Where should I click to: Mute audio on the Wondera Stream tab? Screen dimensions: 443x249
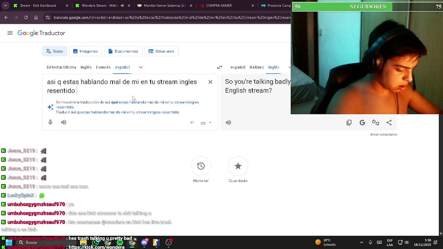tap(122, 6)
